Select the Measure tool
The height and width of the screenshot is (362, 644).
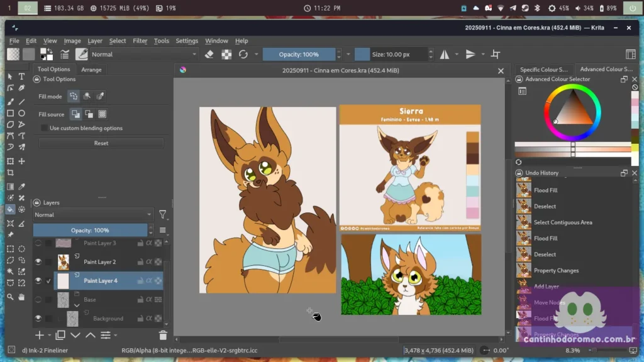pyautogui.click(x=22, y=224)
